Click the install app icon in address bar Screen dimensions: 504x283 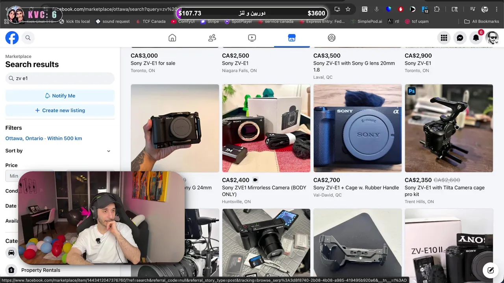pos(337,9)
